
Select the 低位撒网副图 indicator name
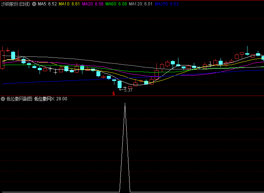(19, 99)
